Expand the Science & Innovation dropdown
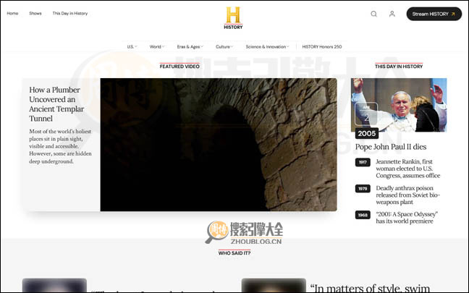Image resolution: width=469 pixels, height=293 pixels. click(x=267, y=46)
